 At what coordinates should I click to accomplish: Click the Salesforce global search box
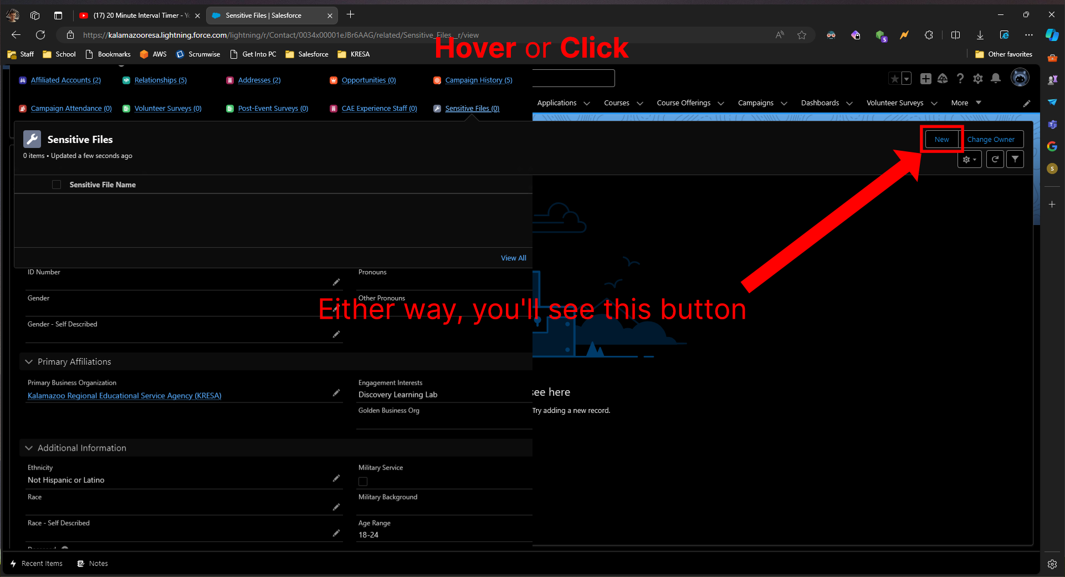(573, 78)
